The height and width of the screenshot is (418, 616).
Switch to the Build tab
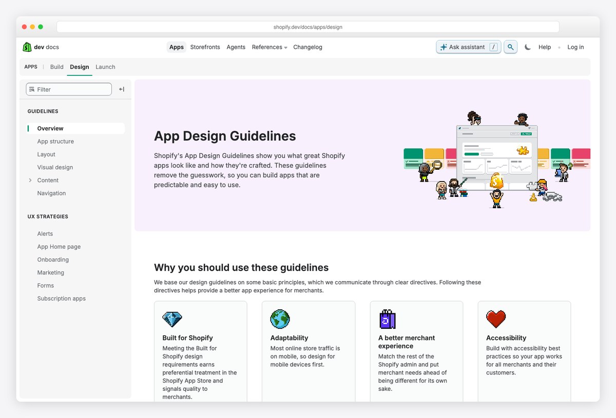point(57,67)
